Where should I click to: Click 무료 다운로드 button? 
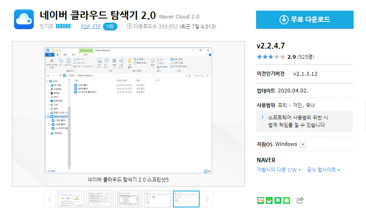point(305,20)
